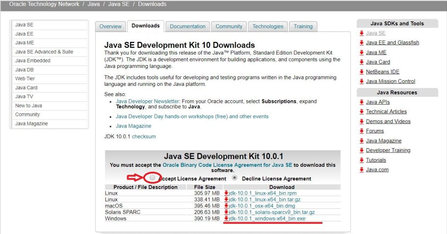Image resolution: width=447 pixels, height=234 pixels.
Task: Click download arrow icon beside macOS dmg file
Action: (x=226, y=206)
